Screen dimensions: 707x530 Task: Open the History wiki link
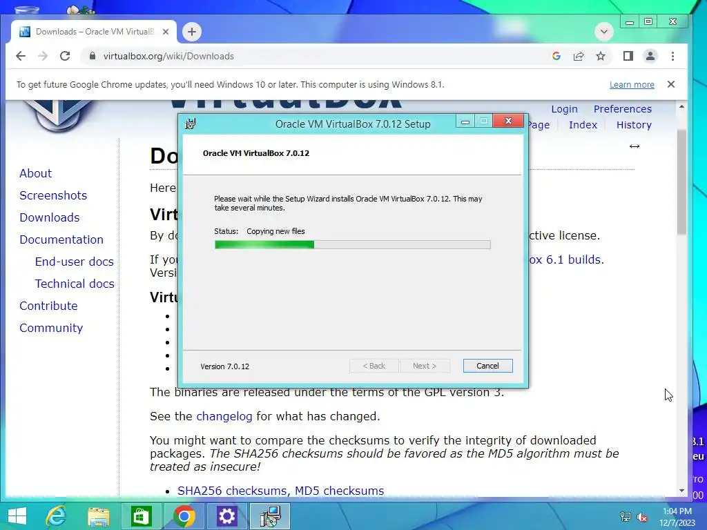coord(634,125)
